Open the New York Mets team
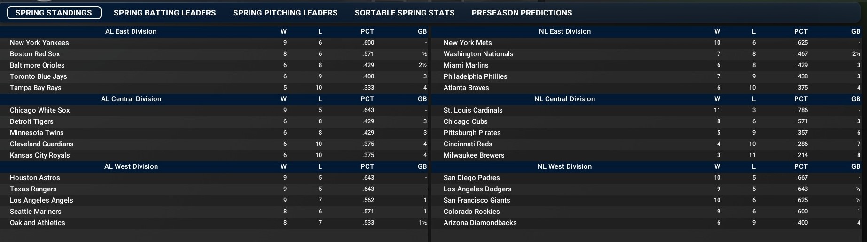The width and height of the screenshot is (867, 242). 468,43
